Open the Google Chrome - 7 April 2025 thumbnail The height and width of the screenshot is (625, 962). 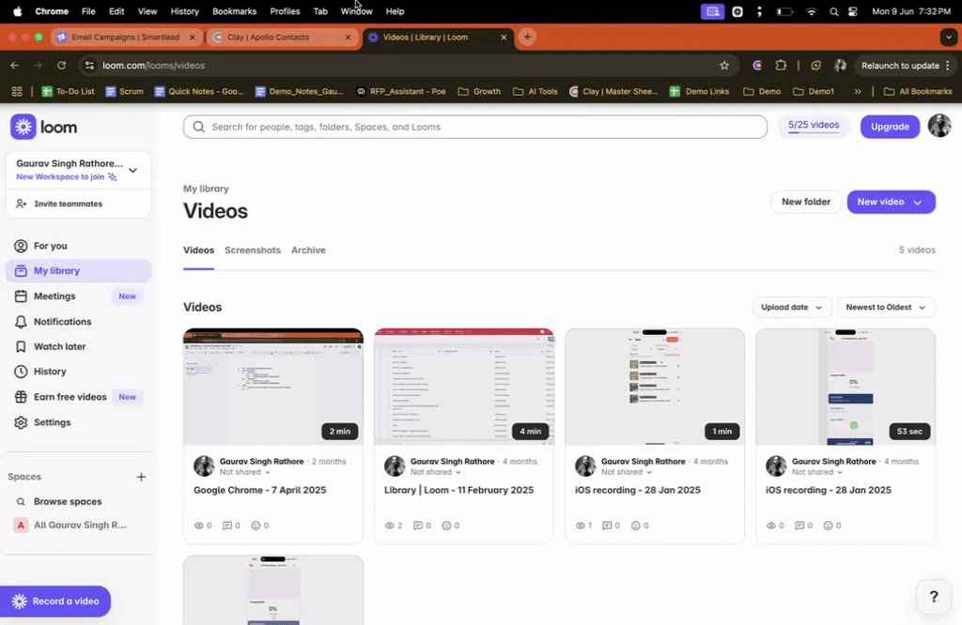272,387
